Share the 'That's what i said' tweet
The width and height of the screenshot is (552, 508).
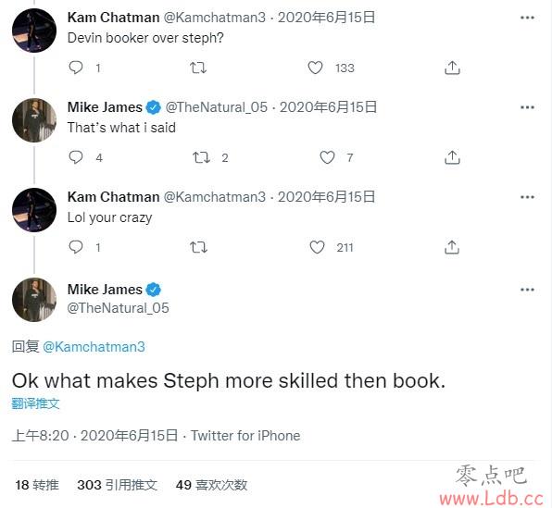(x=452, y=157)
